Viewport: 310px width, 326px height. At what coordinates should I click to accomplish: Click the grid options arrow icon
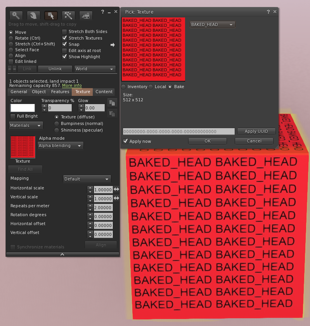tap(113, 45)
